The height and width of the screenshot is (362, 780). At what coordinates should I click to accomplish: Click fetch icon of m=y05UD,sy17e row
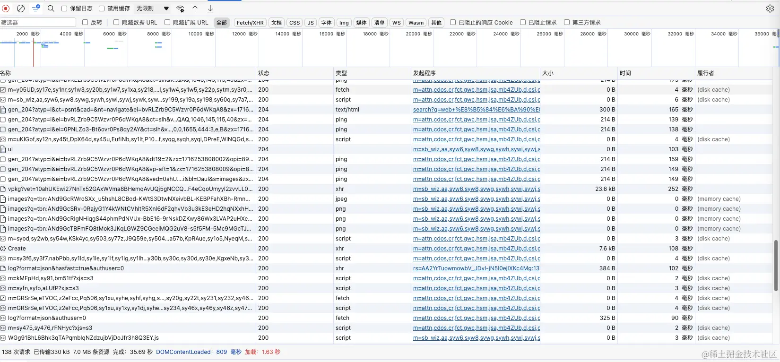(x=3, y=90)
